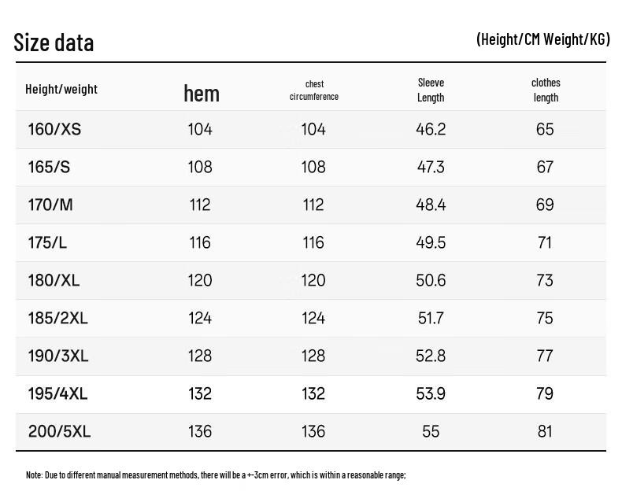Click the 200/5XL size row label
This screenshot has height=491, width=622.
(x=60, y=431)
